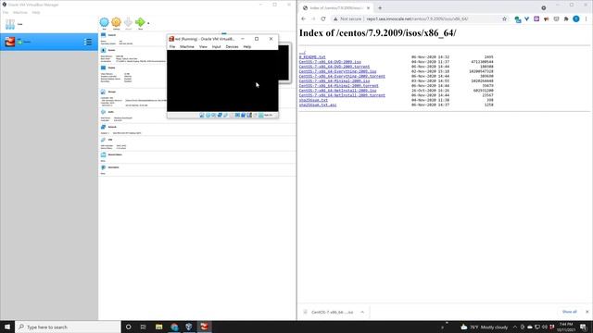This screenshot has width=593, height=333.
Task: Open Help menu in the running VM window
Action: click(247, 47)
